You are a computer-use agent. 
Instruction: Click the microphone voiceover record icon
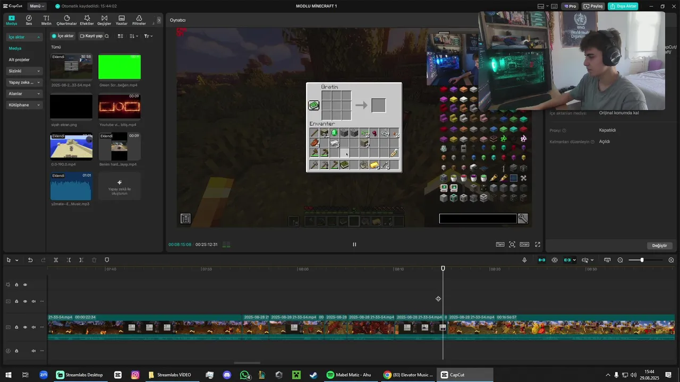pyautogui.click(x=524, y=260)
